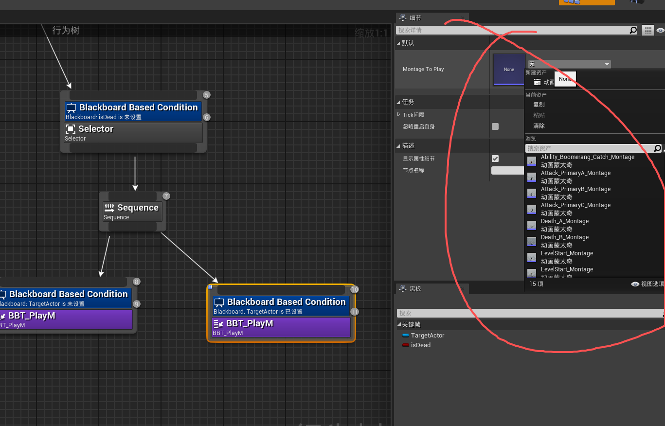Click the 搜索 field in 黑板 panel

(530, 313)
